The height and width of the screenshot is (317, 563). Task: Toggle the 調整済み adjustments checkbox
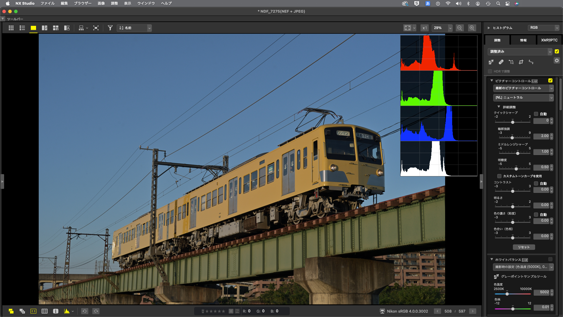[x=557, y=51]
